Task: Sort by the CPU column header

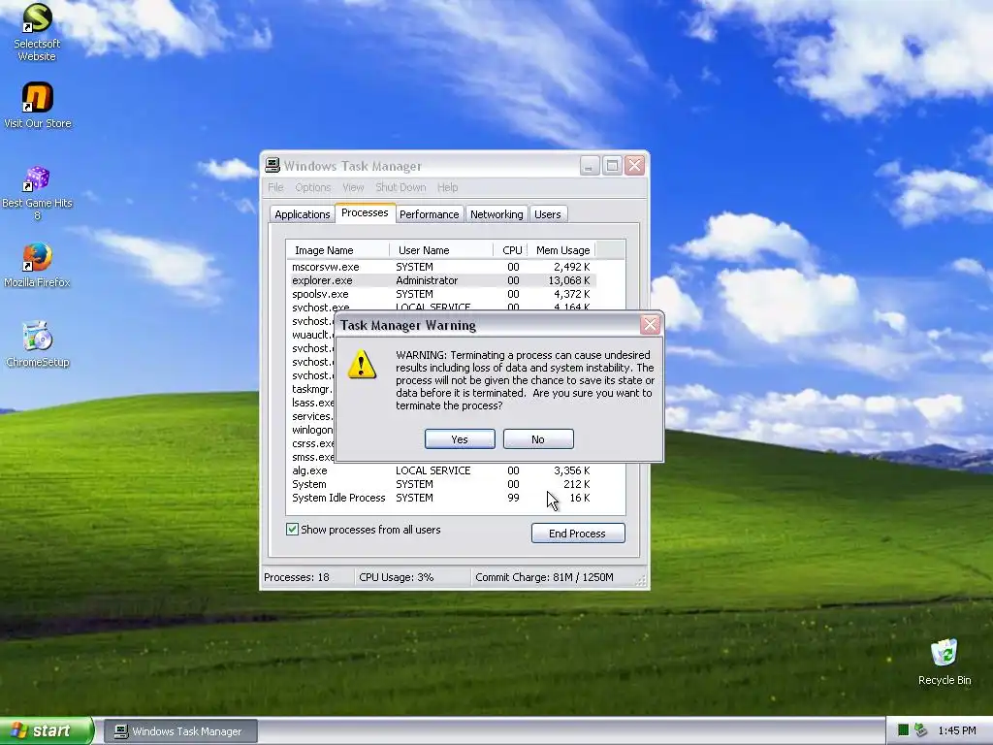Action: pyautogui.click(x=512, y=250)
